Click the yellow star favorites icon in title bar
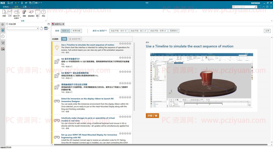Viewport: 273px width, 149px height. tap(16, 3)
